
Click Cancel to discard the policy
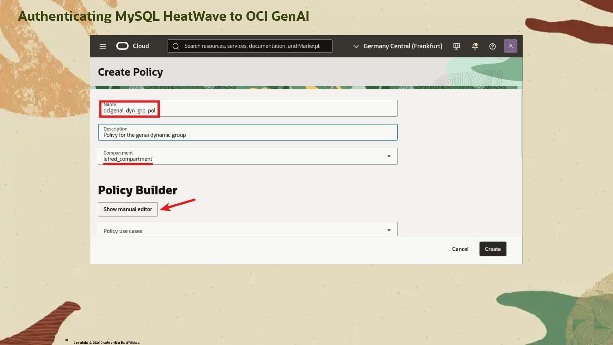tap(460, 249)
